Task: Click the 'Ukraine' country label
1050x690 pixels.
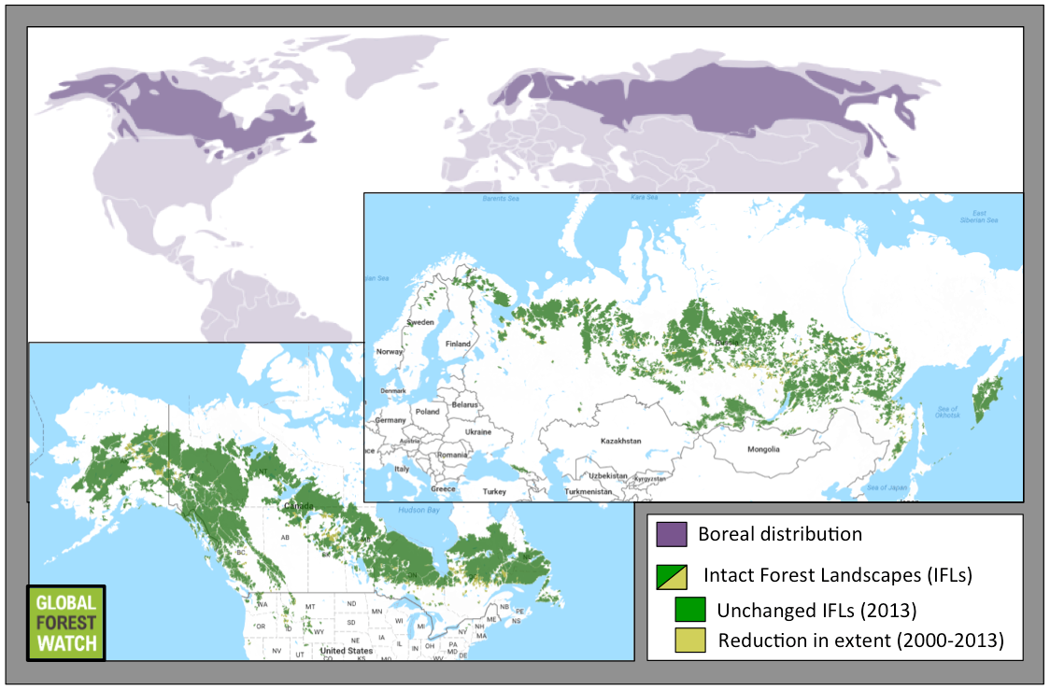Action: click(478, 431)
